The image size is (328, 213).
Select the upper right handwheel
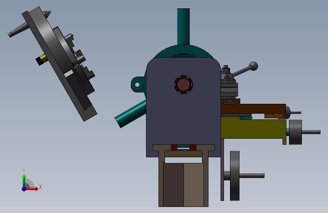coord(295,132)
